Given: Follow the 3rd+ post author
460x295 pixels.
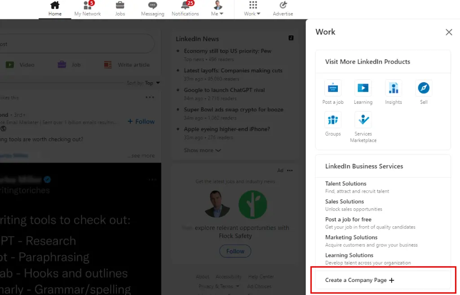Looking at the screenshot, I should pyautogui.click(x=141, y=121).
